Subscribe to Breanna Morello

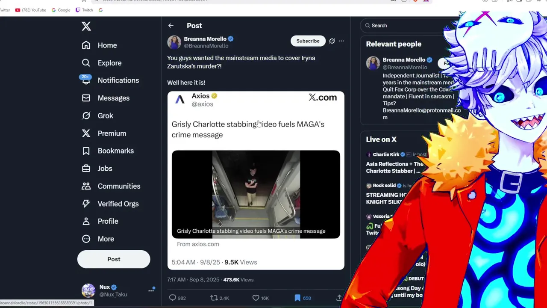point(308,41)
